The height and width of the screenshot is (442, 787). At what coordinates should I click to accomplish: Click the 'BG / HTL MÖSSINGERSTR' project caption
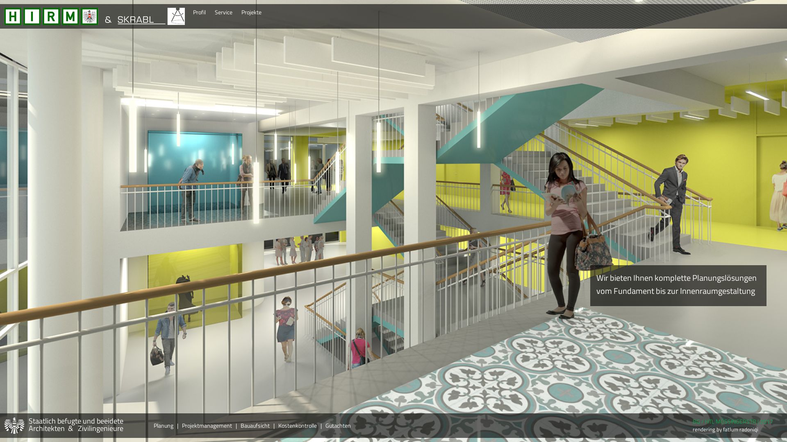(732, 422)
